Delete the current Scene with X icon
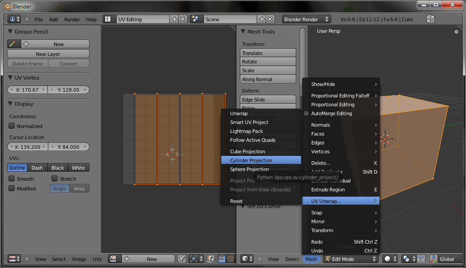 tap(270, 19)
